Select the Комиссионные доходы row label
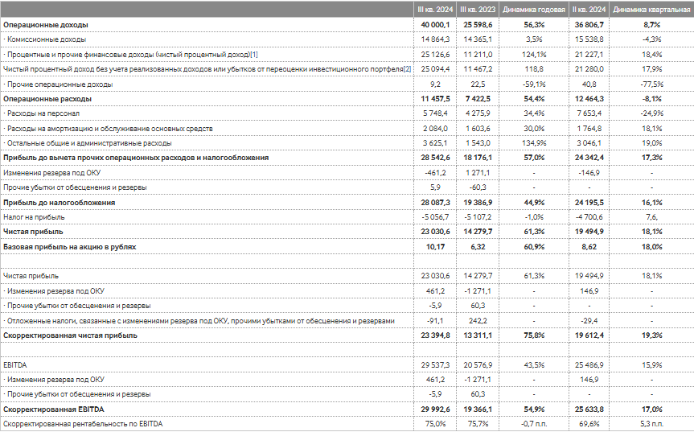Viewport: 694px width, 432px height. [45, 39]
